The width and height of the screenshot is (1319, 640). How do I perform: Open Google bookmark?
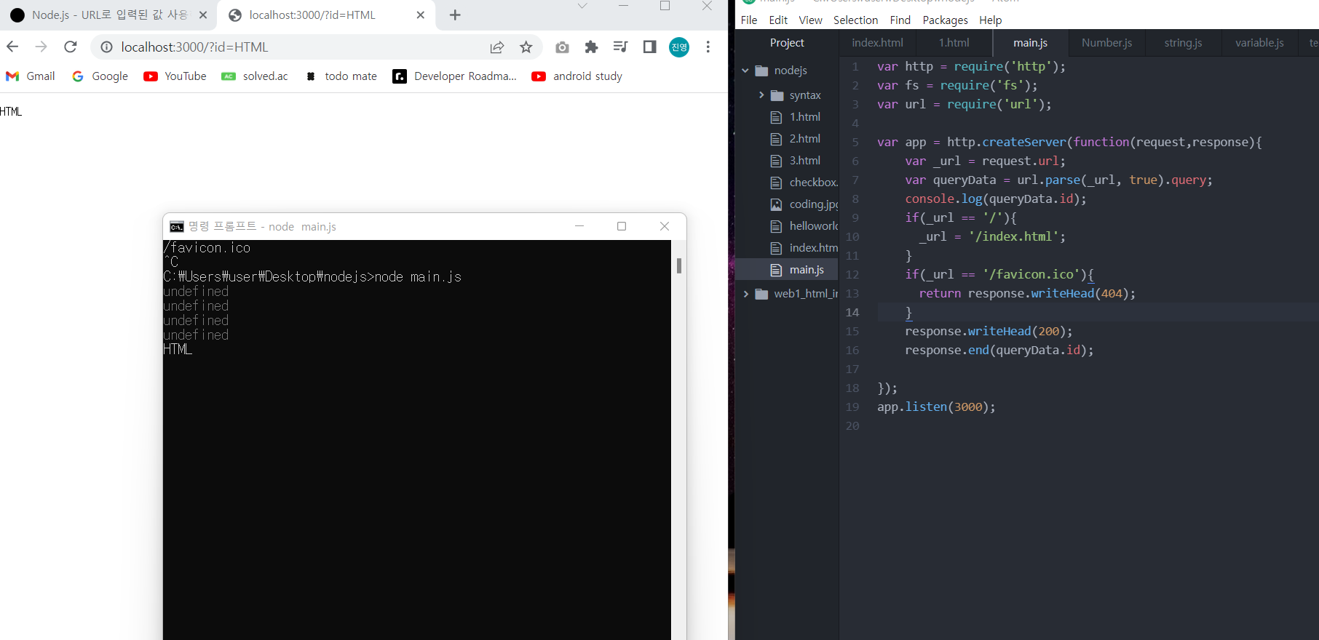pos(100,76)
